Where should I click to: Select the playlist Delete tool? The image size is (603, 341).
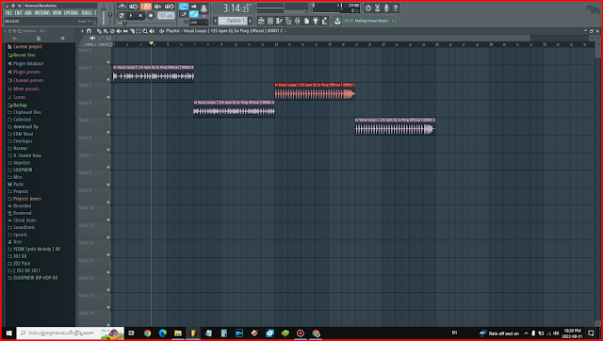112,31
